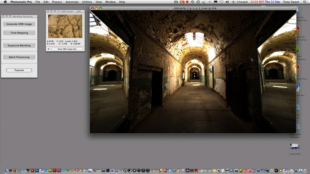Open the Apple menu icon

[x=5, y=2]
